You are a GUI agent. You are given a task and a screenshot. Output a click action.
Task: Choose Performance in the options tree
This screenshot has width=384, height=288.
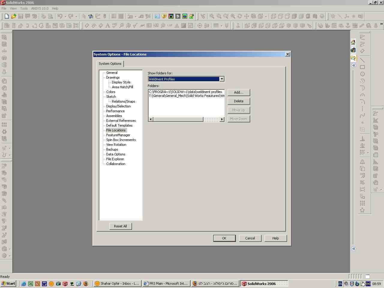[115, 111]
